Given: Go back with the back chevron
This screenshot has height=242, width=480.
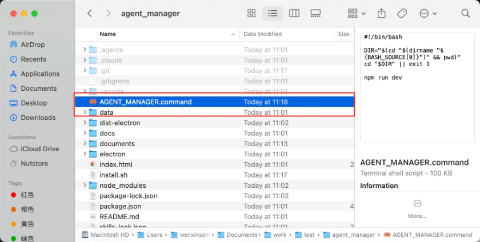Looking at the screenshot, I should click(x=90, y=13).
